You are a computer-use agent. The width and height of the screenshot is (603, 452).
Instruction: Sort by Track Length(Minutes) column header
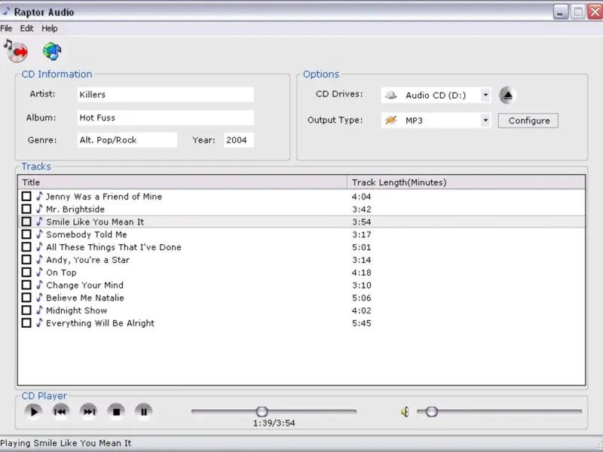point(466,182)
